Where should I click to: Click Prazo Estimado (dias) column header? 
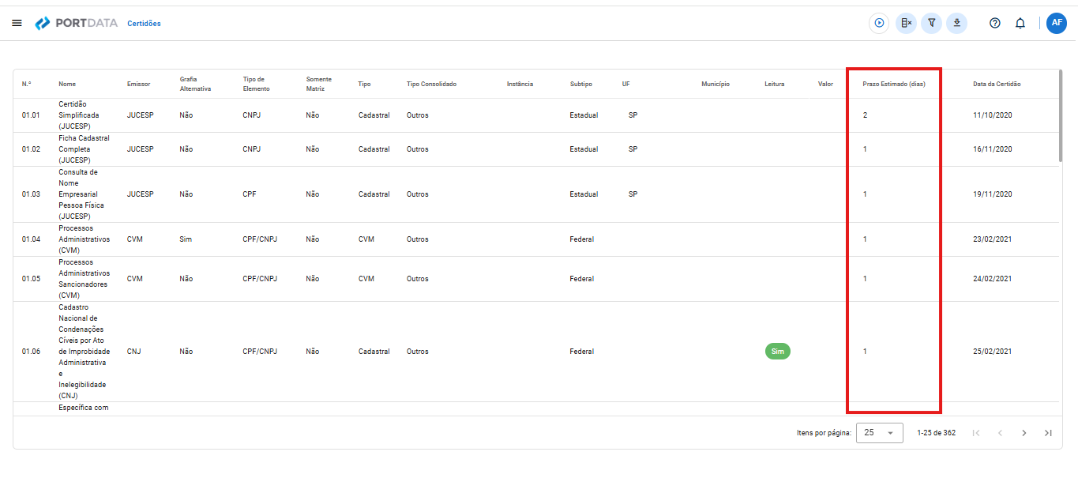pos(894,84)
